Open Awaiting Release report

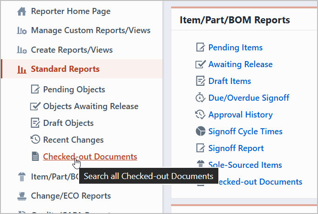tap(241, 64)
